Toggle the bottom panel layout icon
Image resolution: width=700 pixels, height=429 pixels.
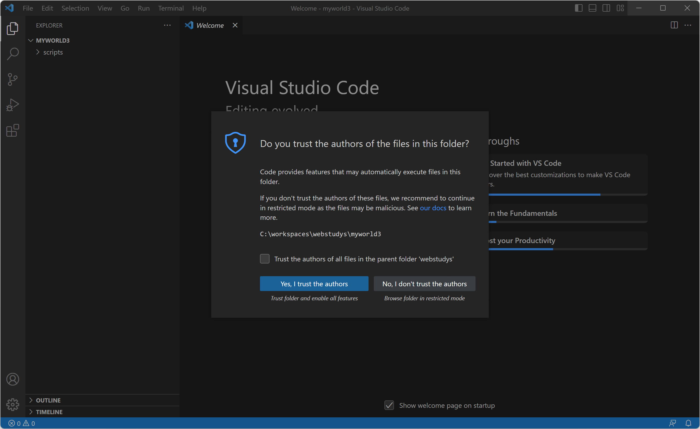[592, 8]
